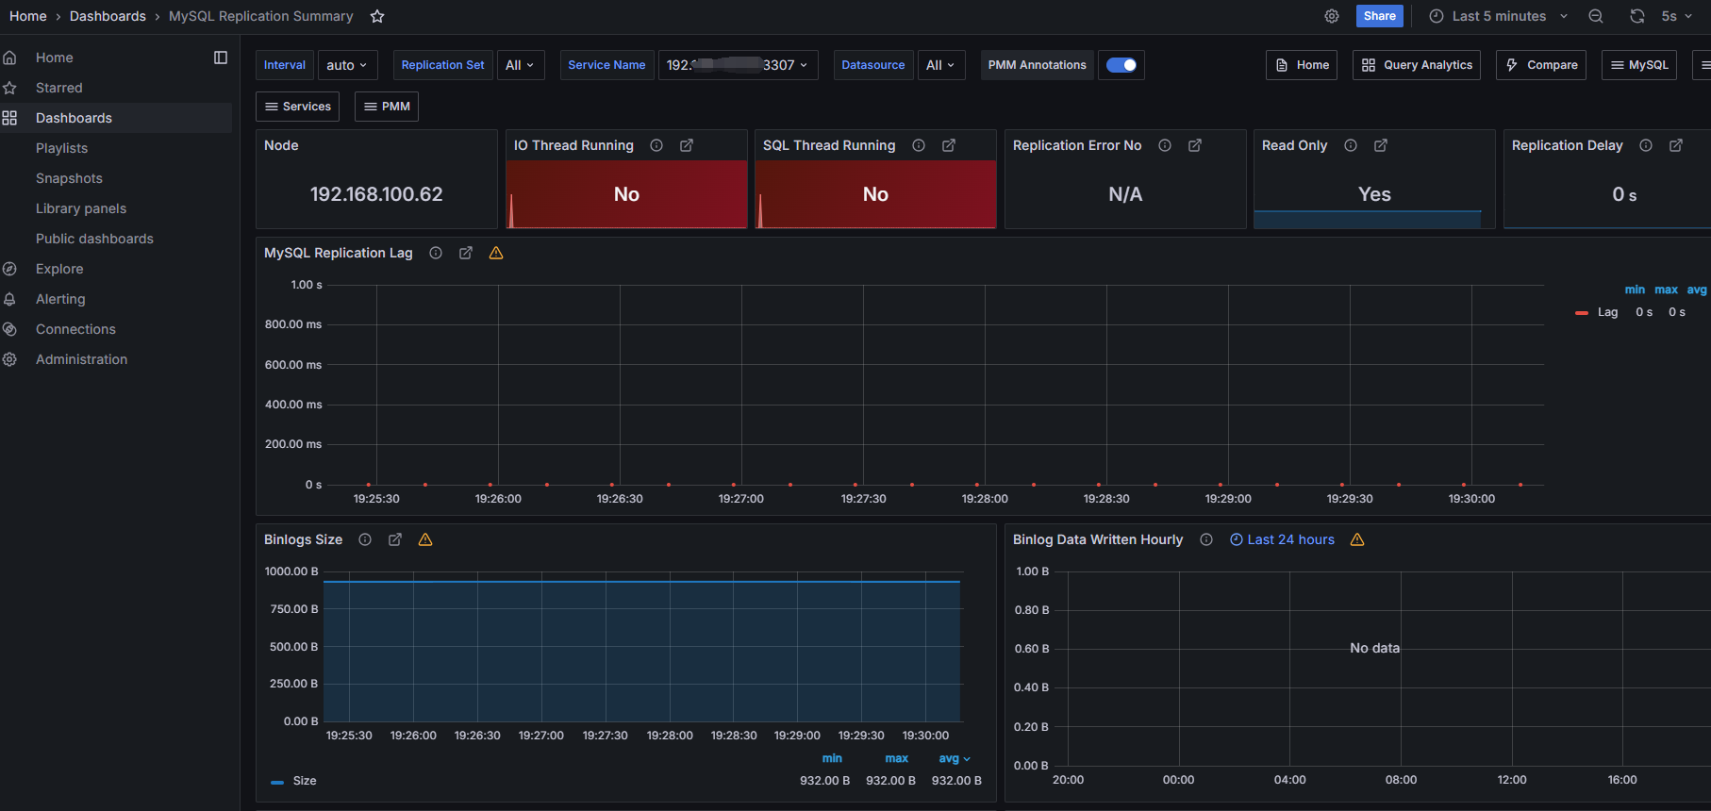Image resolution: width=1711 pixels, height=811 pixels.
Task: Star this dashboard as favorite
Action: [377, 16]
